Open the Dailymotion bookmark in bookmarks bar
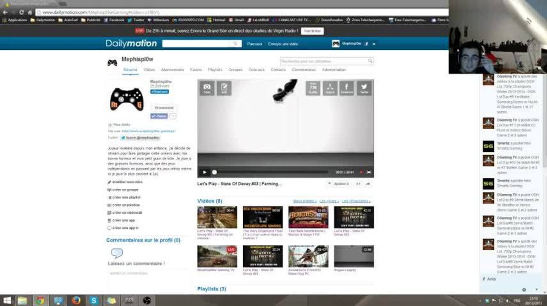 (x=43, y=20)
